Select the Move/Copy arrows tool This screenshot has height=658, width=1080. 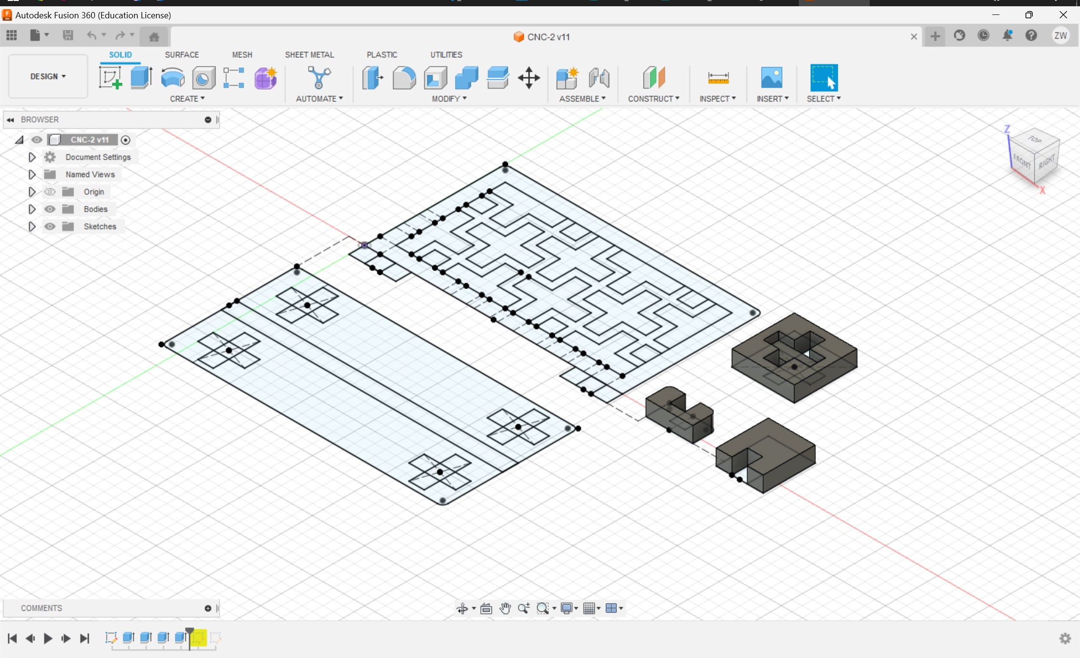point(529,78)
